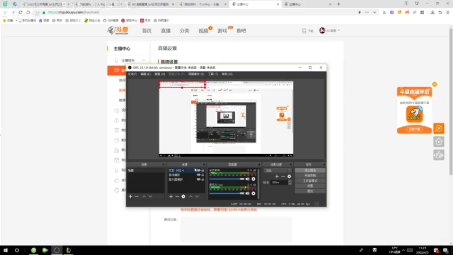The height and width of the screenshot is (255, 453).
Task: Move the selected source up in the sources list
Action: 191,197
